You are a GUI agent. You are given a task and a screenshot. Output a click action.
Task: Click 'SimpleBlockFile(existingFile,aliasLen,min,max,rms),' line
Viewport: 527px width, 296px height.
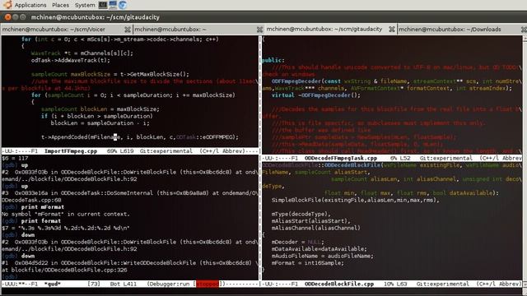pyautogui.click(x=355, y=200)
